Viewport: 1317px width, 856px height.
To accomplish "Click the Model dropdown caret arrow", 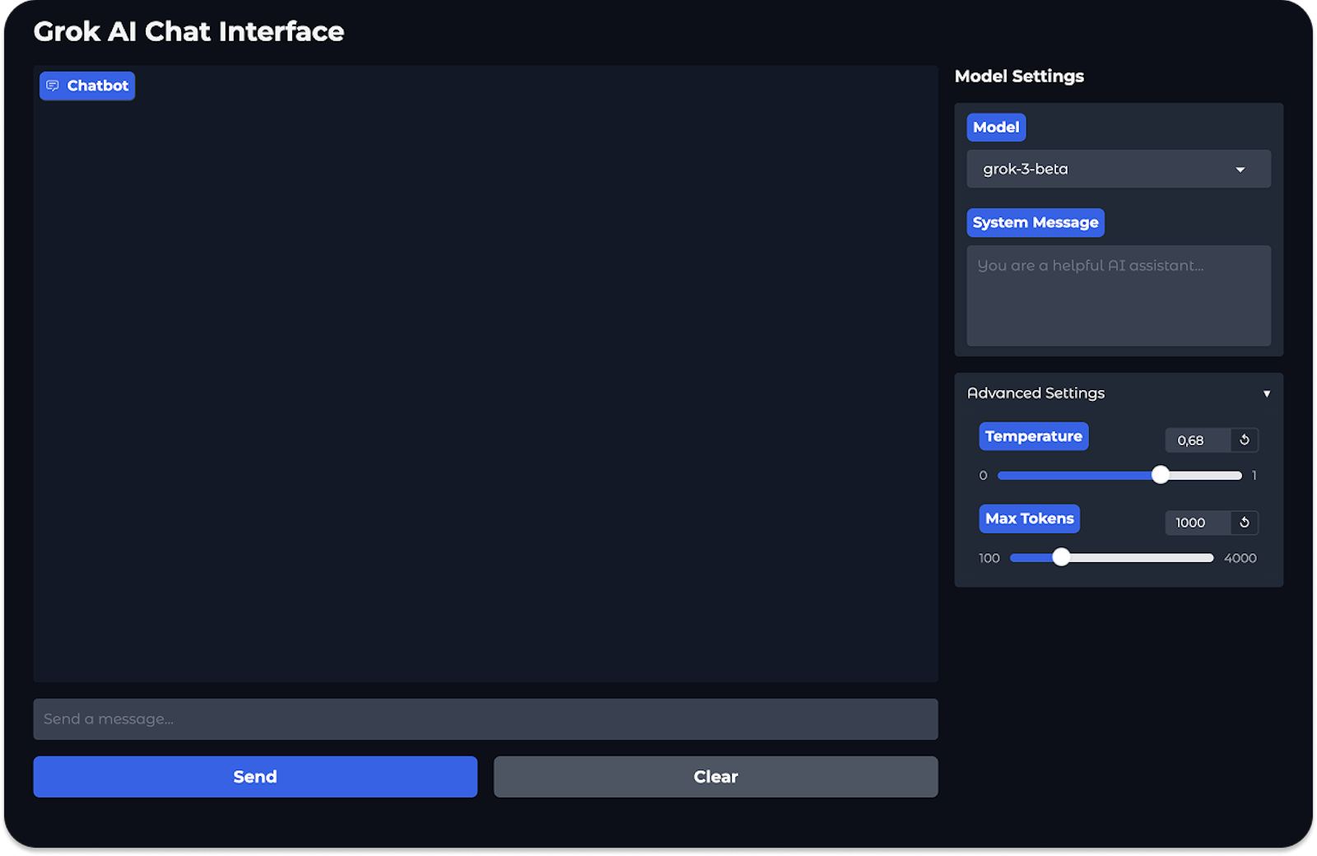I will 1240,170.
